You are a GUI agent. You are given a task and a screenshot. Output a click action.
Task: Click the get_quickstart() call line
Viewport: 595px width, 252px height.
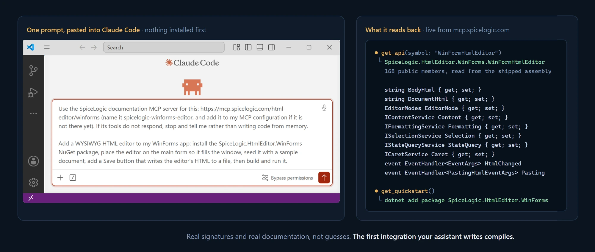point(408,191)
